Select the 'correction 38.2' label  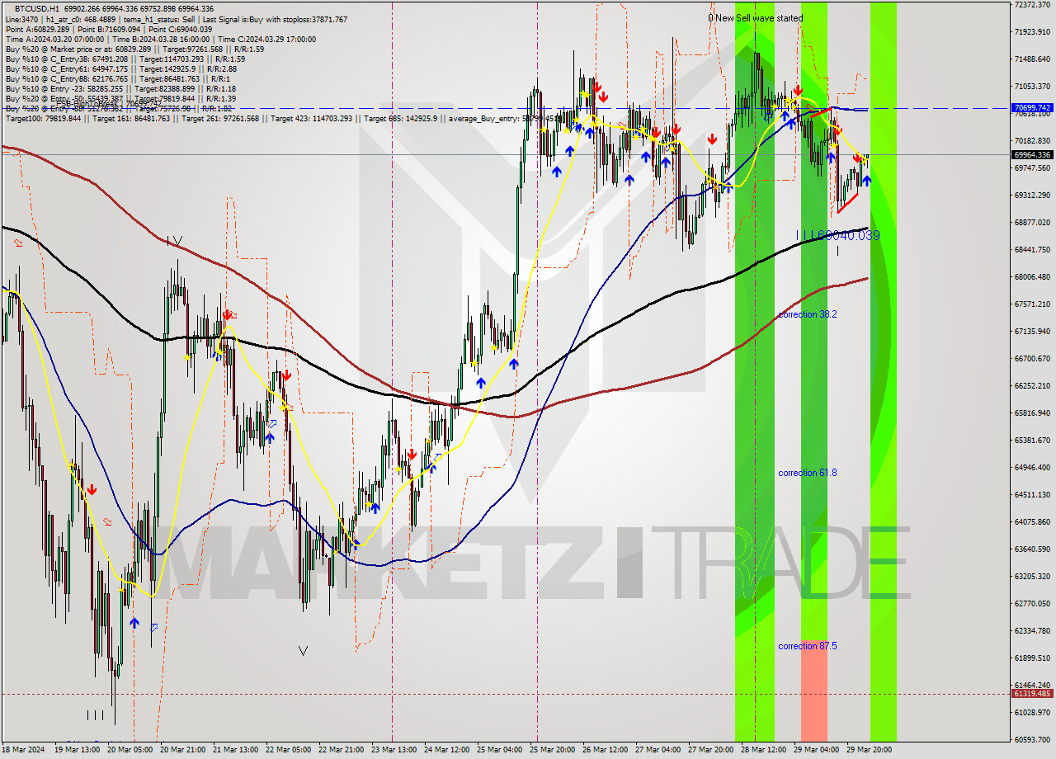808,314
